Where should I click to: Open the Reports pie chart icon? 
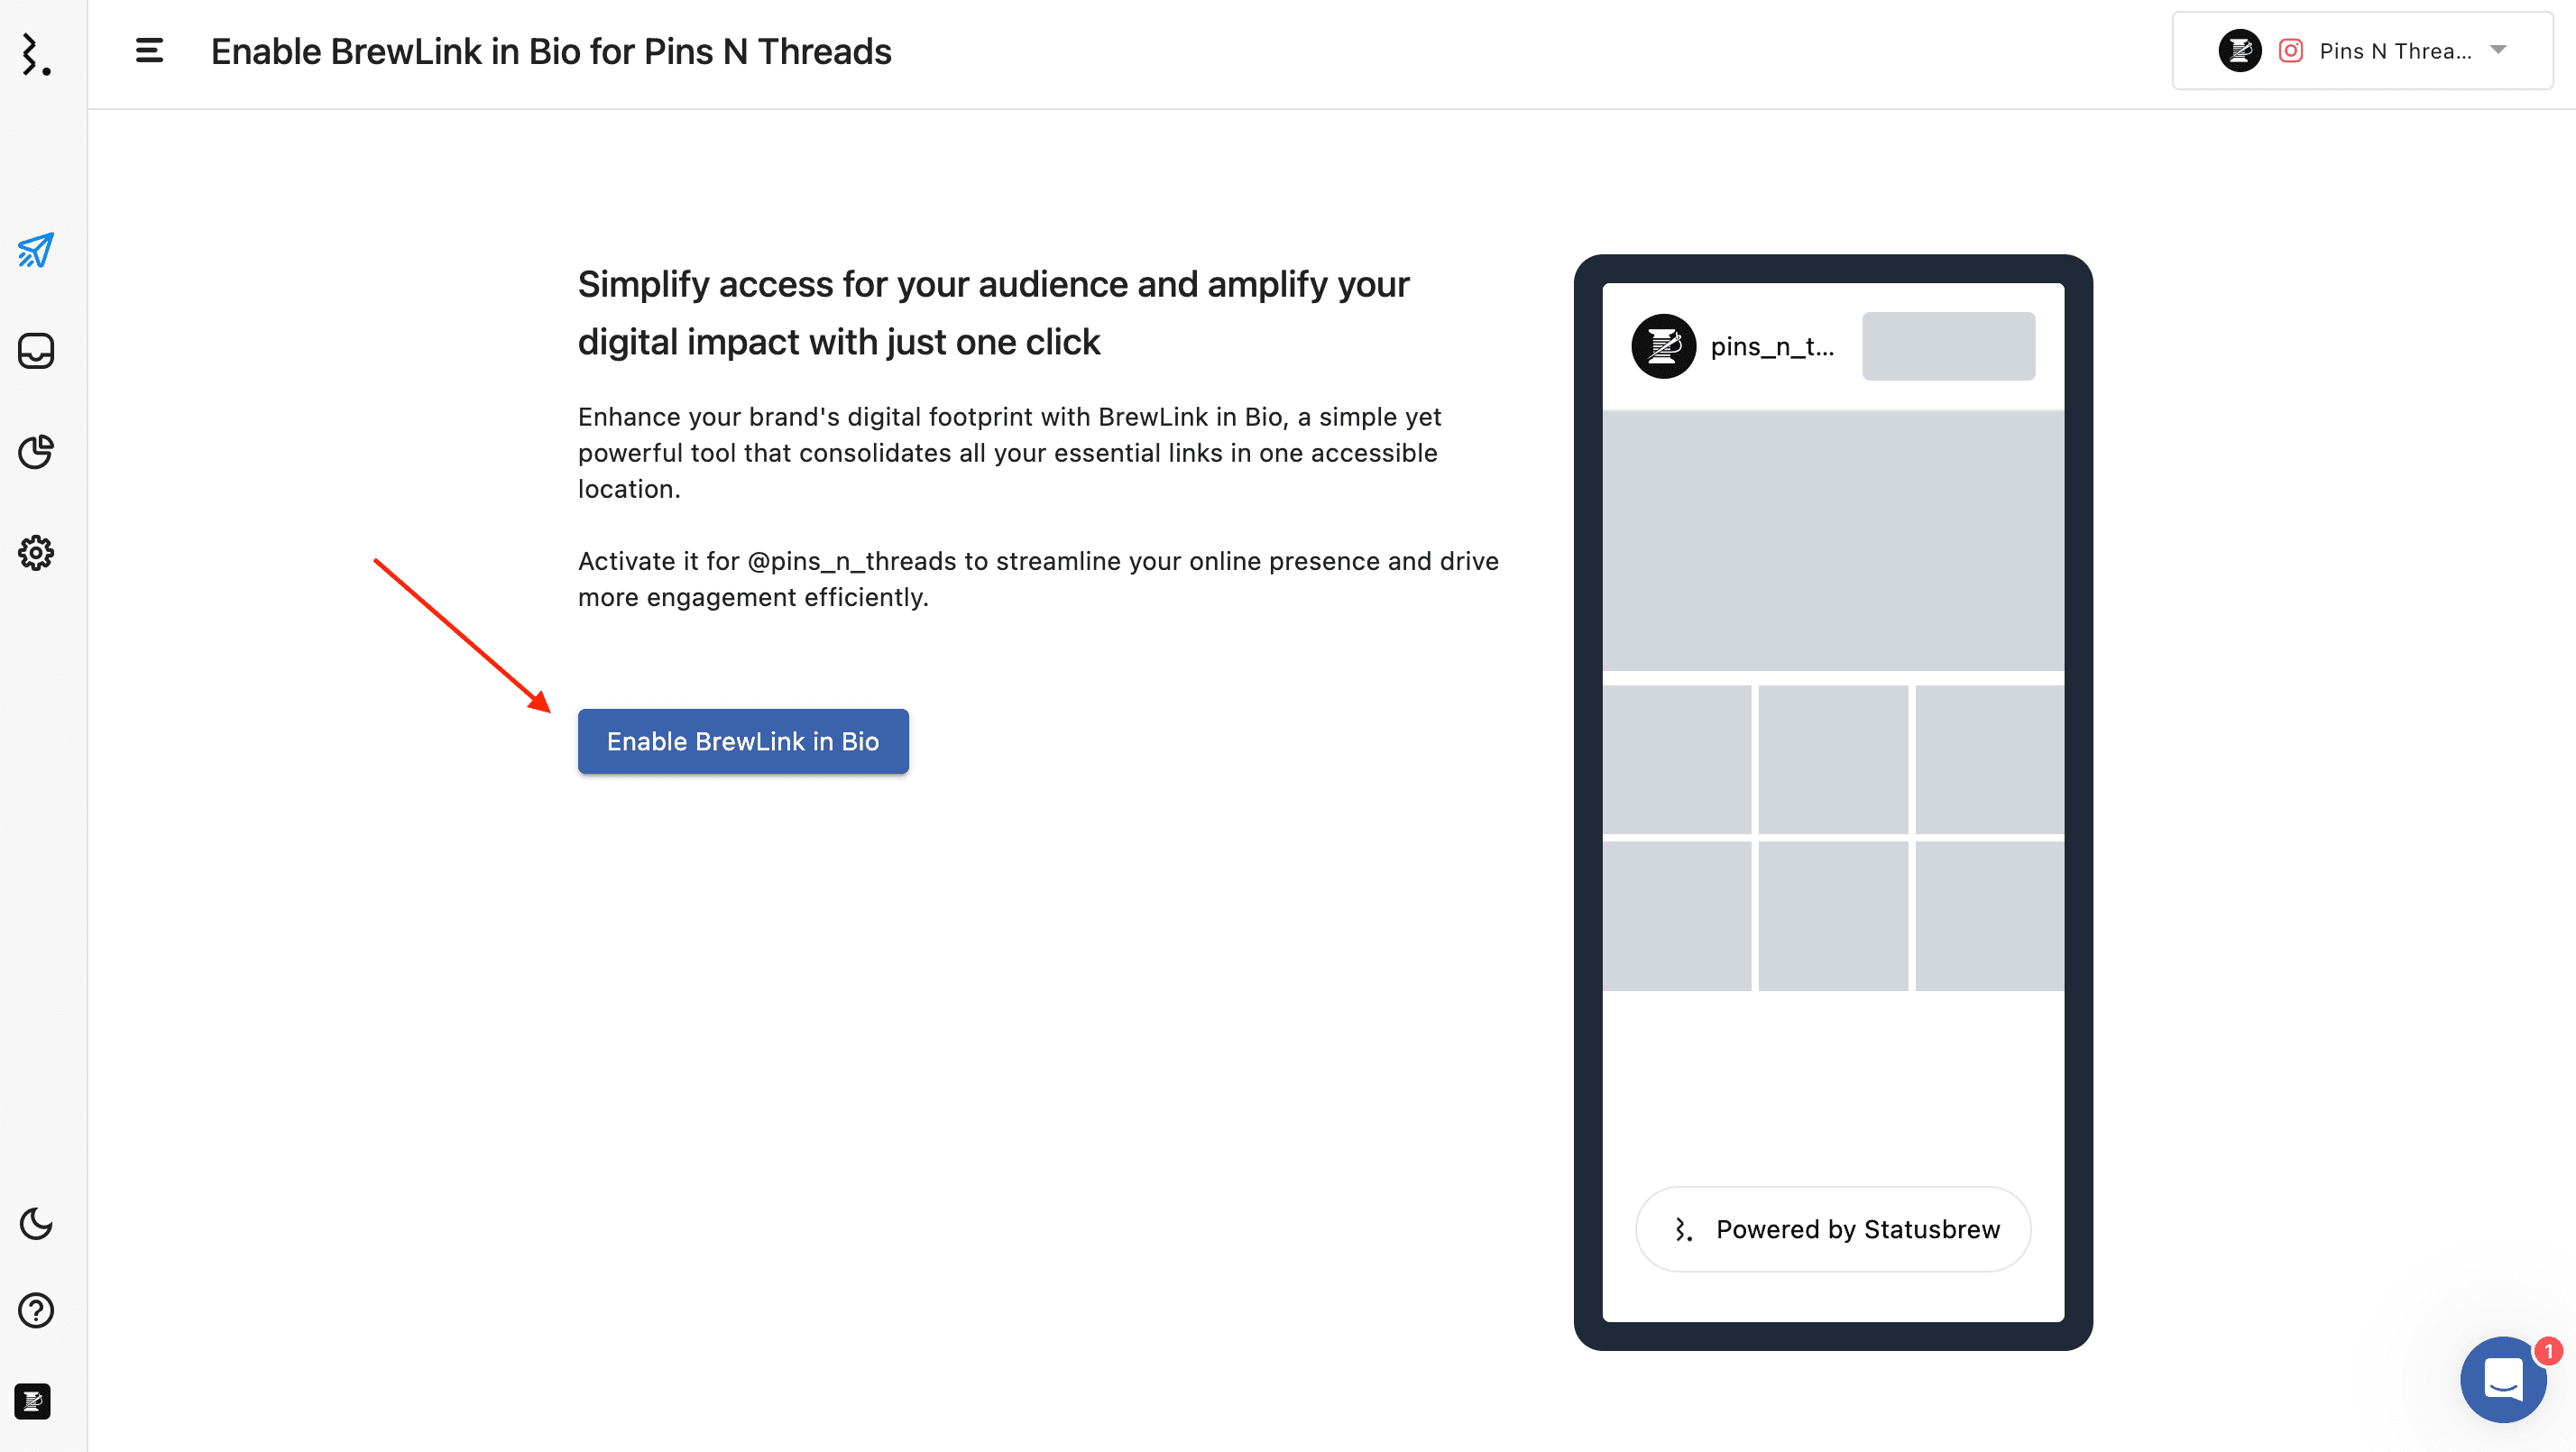point(36,452)
